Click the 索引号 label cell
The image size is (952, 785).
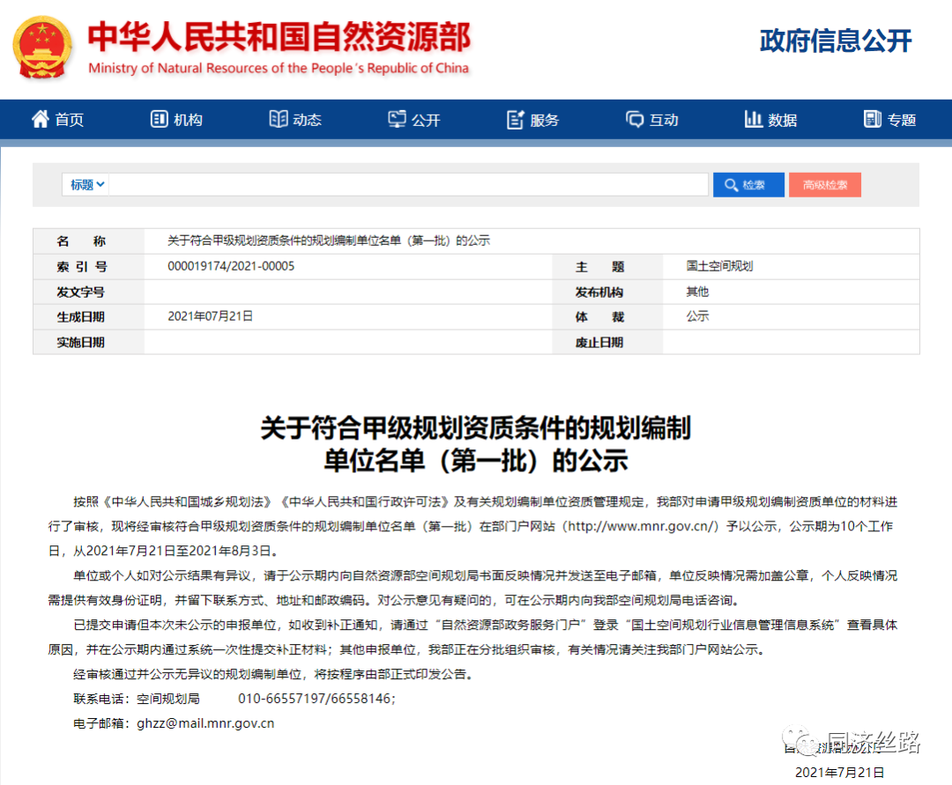pos(89,266)
